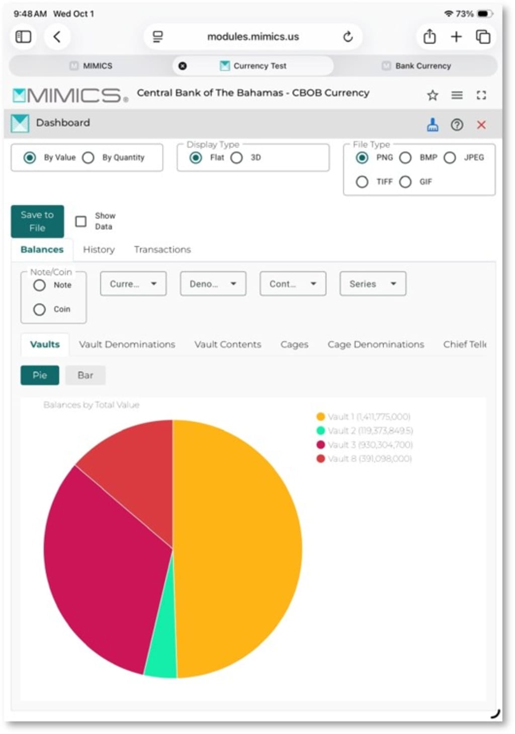Select PNG file type

362,157
